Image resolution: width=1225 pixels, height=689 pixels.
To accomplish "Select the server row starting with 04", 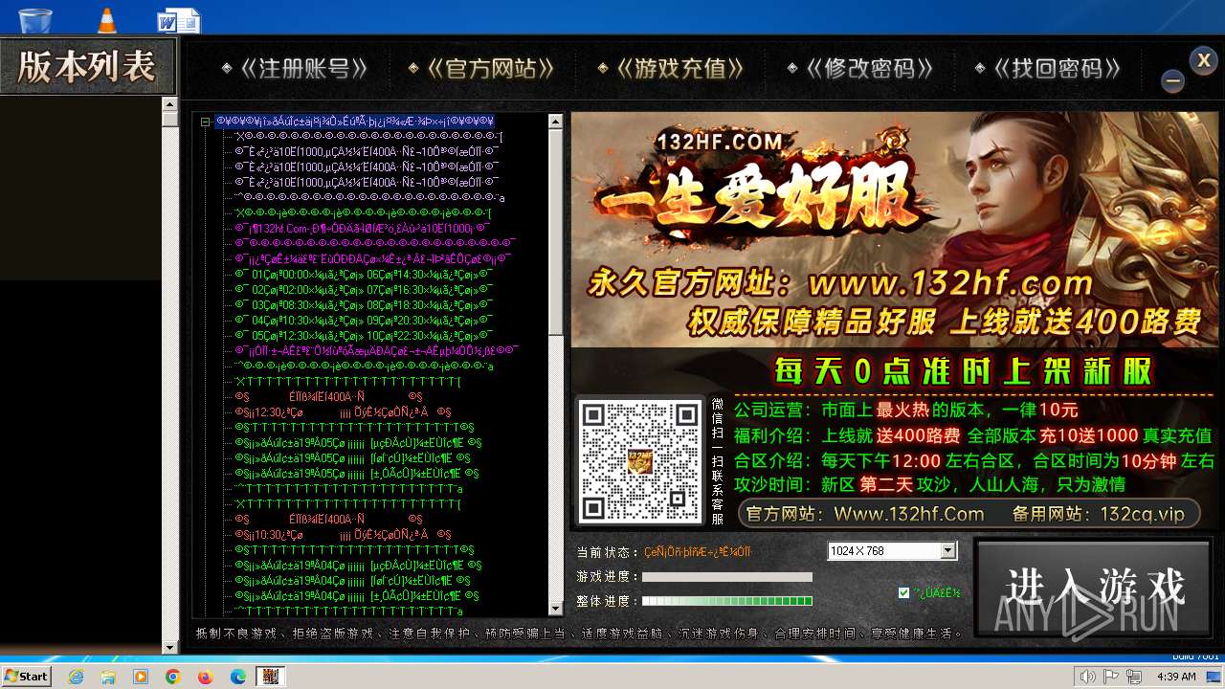I will click(x=364, y=320).
